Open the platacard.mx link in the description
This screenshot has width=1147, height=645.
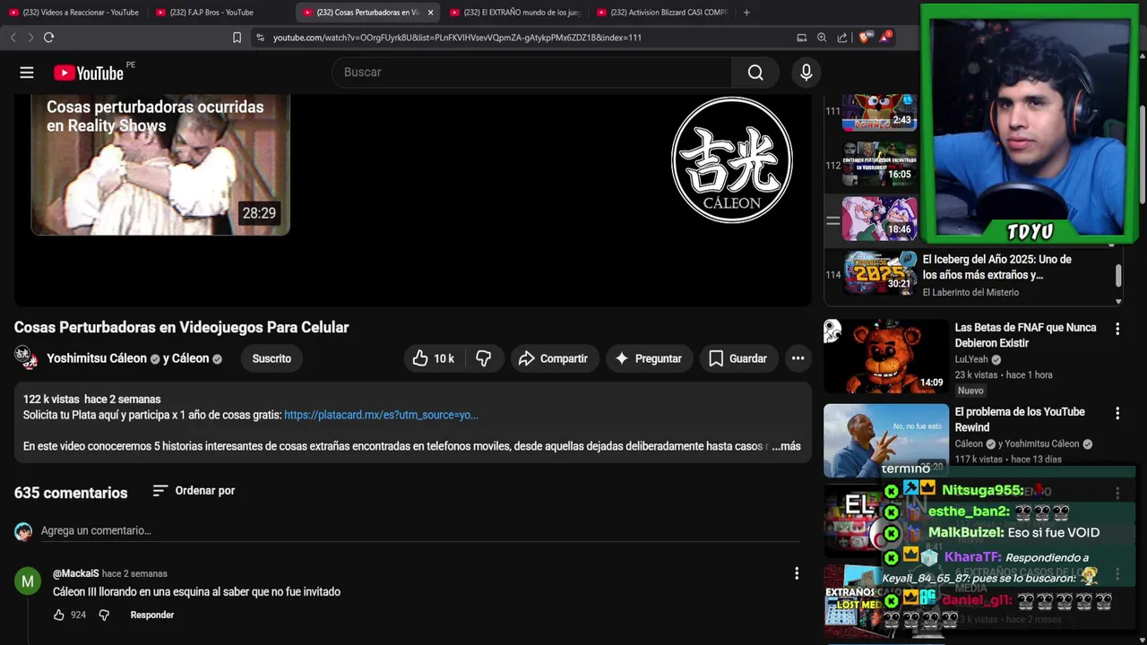pos(381,416)
